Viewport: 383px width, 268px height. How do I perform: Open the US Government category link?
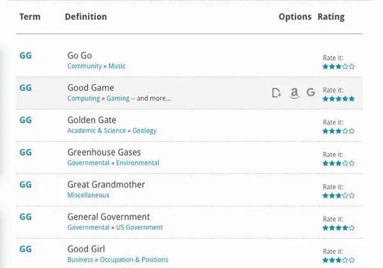(x=140, y=228)
